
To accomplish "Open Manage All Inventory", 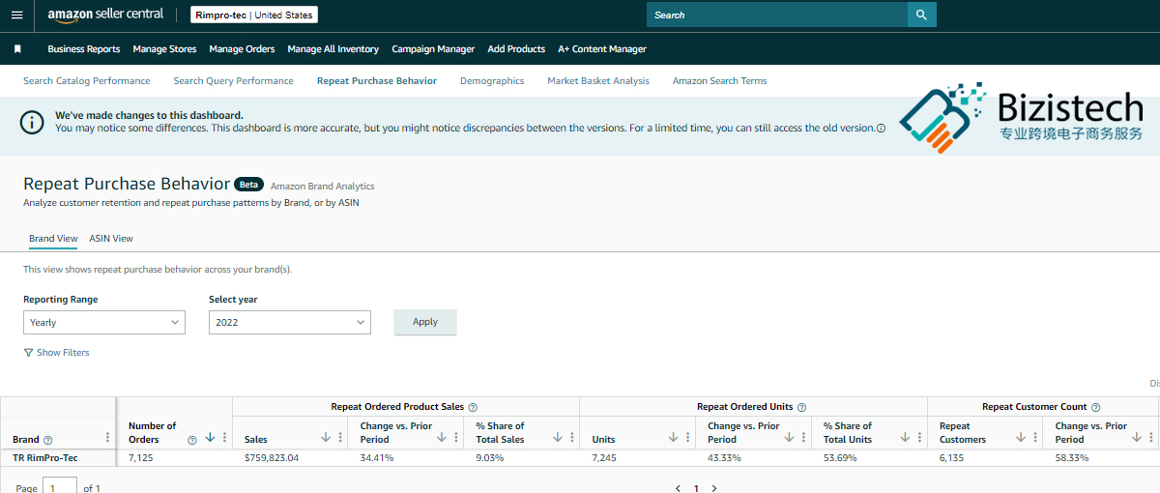I will tap(333, 49).
